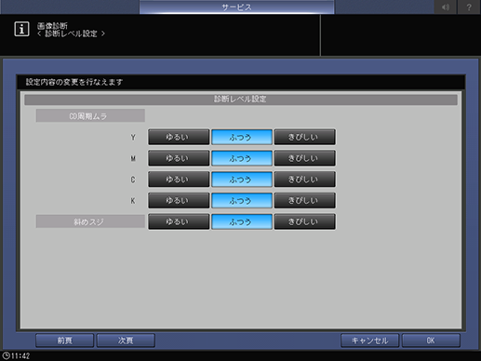Set 斜めスジ level to ふつう
The width and height of the screenshot is (481, 361).
point(242,221)
